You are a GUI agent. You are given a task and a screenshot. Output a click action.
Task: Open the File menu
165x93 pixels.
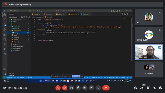8,11
